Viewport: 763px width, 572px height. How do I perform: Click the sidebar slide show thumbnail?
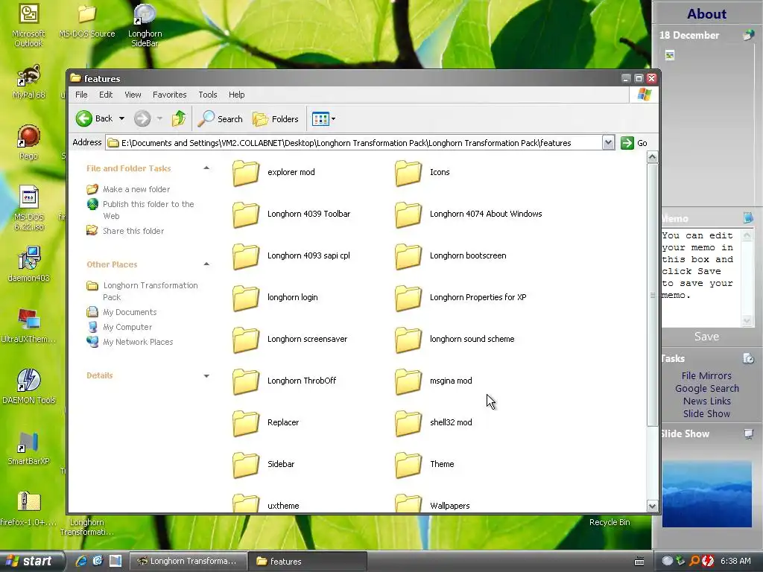click(706, 494)
